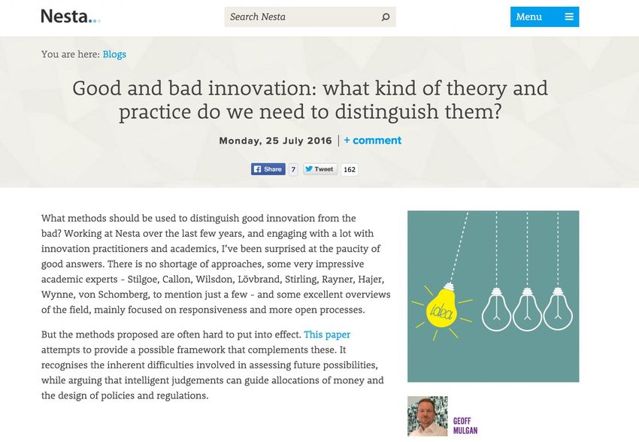Open the This paper link

[327, 335]
